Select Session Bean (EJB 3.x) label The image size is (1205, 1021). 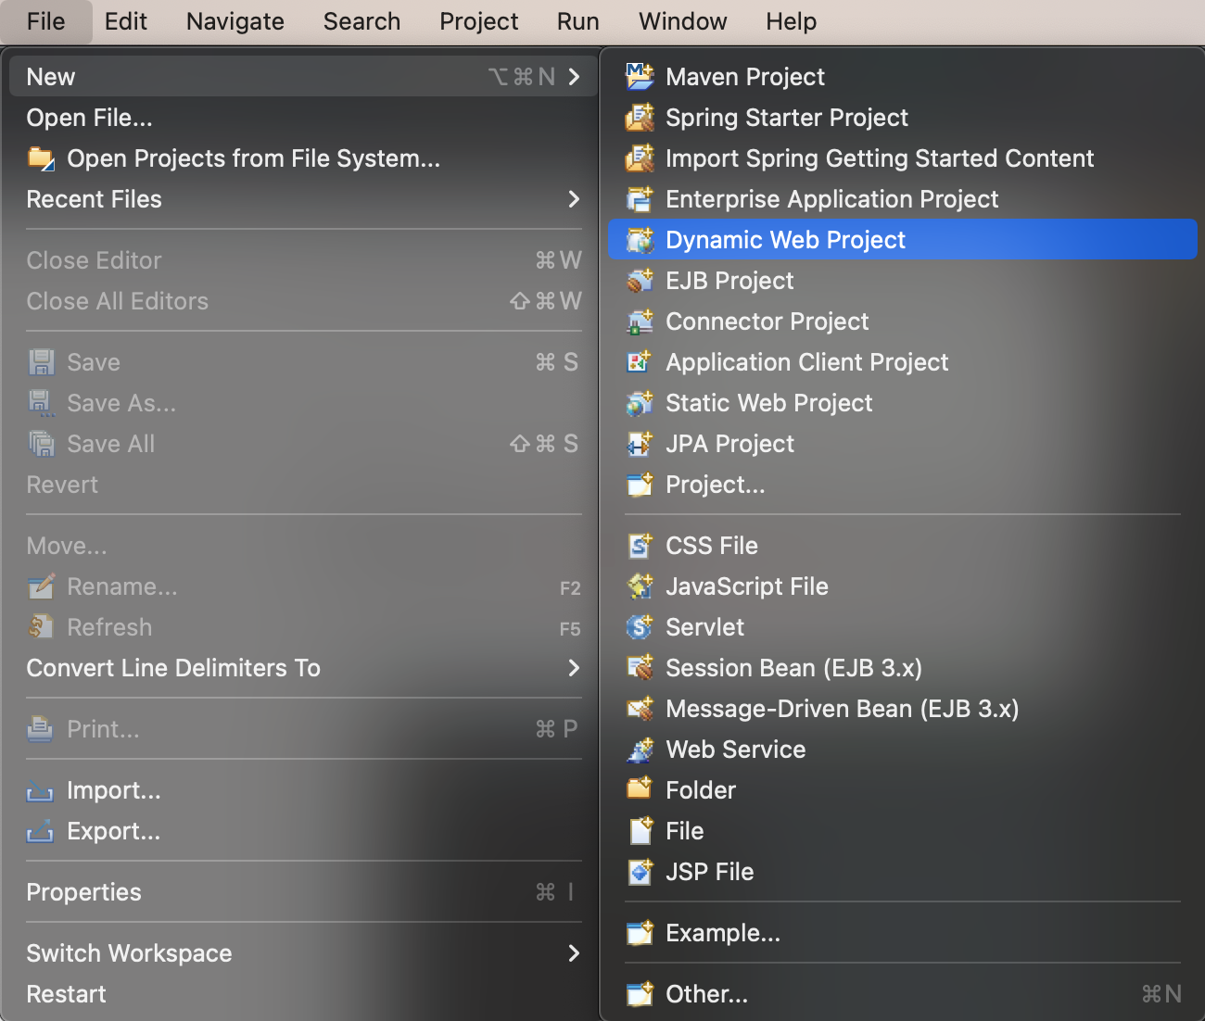[794, 668]
